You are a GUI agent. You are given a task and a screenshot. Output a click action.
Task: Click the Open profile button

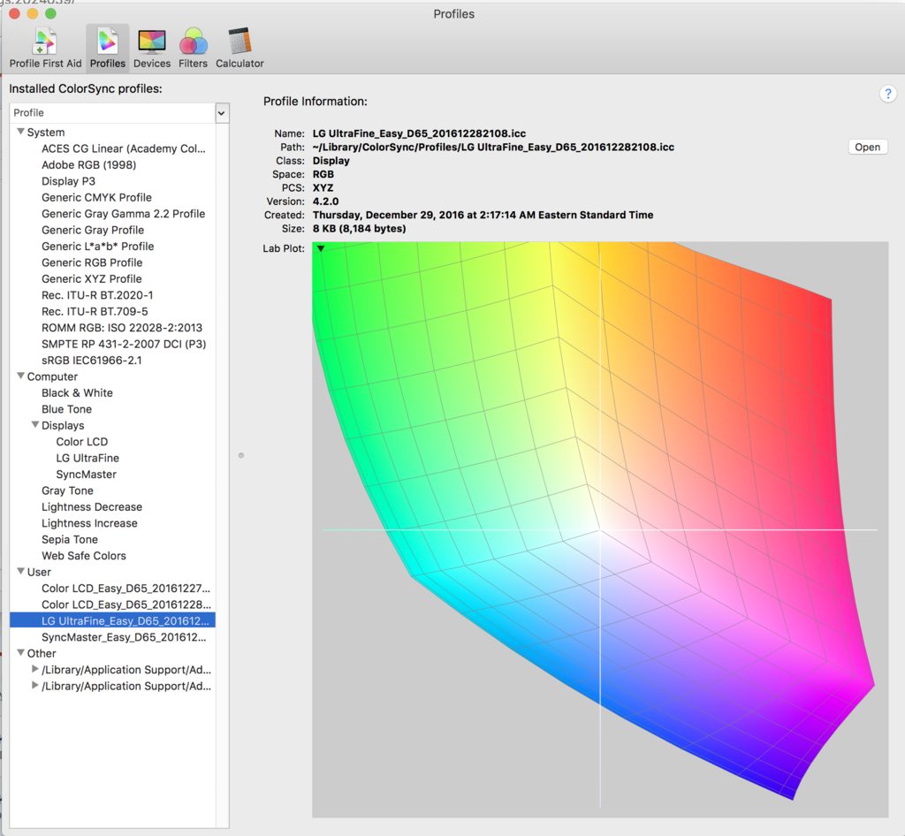[867, 148]
